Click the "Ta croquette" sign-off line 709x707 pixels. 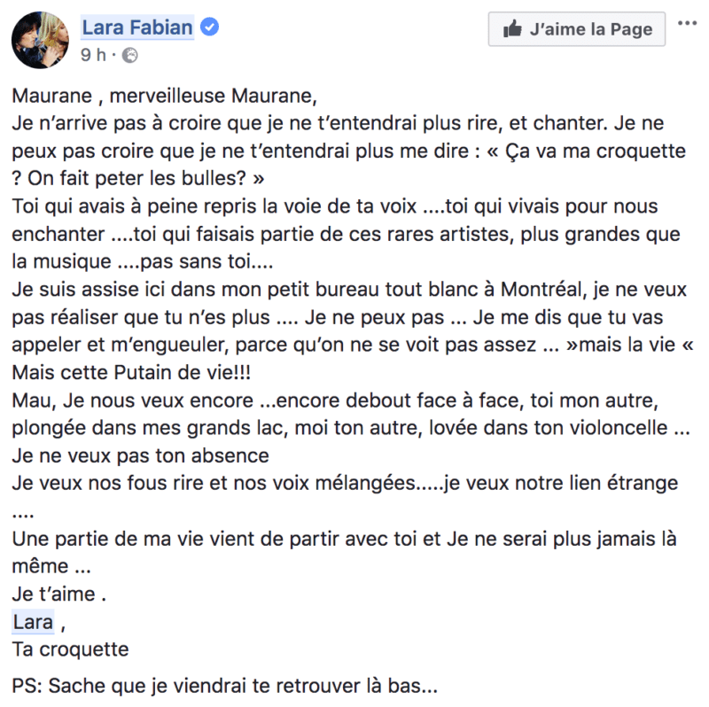[x=71, y=649]
